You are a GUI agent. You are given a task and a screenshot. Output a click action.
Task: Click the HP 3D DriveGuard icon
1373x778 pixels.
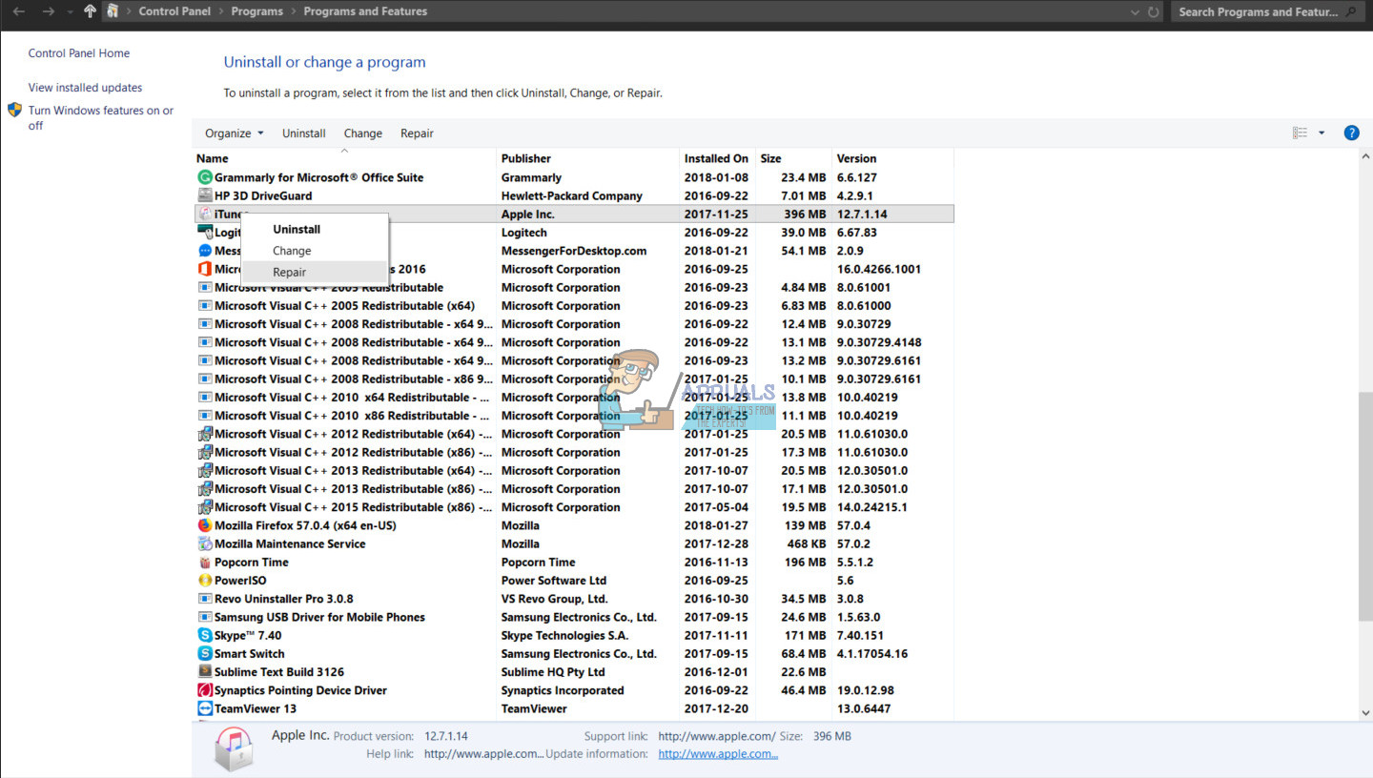[x=204, y=195]
